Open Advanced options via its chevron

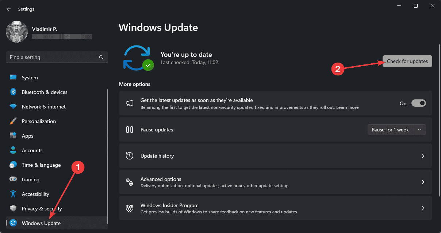point(423,182)
